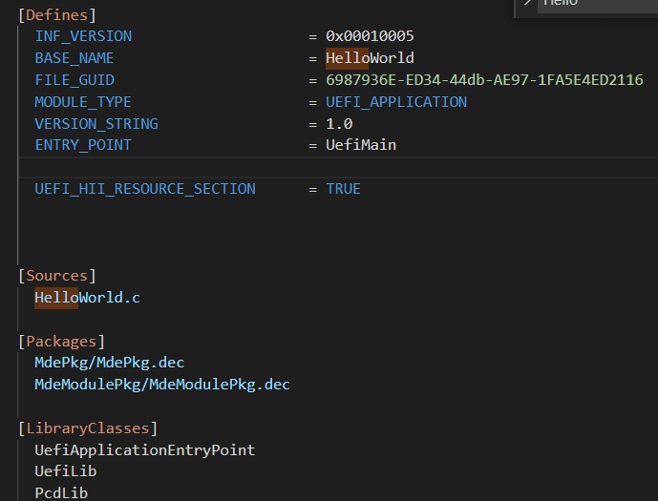Click the TRUE value

point(343,189)
